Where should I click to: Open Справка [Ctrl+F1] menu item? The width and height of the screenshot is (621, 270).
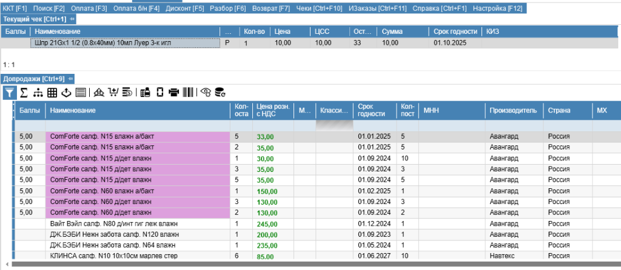440,8
